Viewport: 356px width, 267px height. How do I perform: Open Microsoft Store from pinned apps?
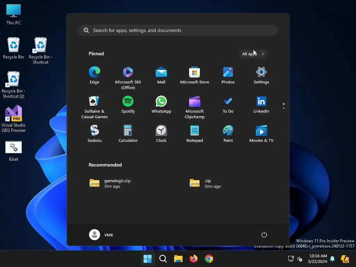[x=195, y=75]
